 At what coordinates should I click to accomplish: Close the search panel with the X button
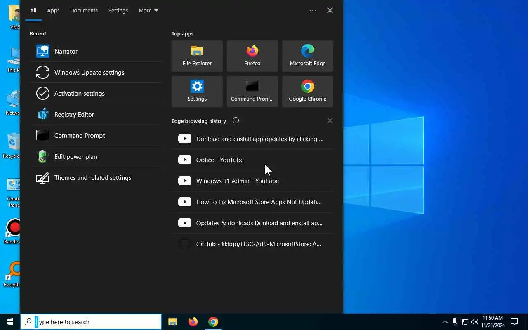(330, 10)
